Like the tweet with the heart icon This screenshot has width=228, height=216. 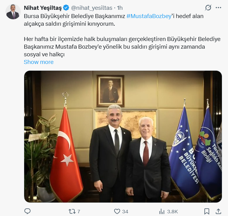[x=117, y=211]
